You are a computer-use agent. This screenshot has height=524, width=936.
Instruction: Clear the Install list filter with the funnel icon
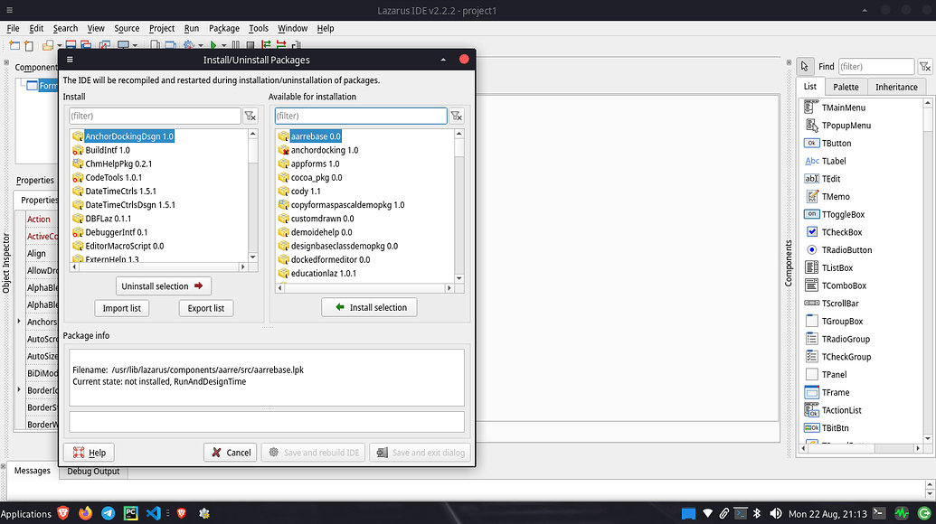click(x=251, y=116)
